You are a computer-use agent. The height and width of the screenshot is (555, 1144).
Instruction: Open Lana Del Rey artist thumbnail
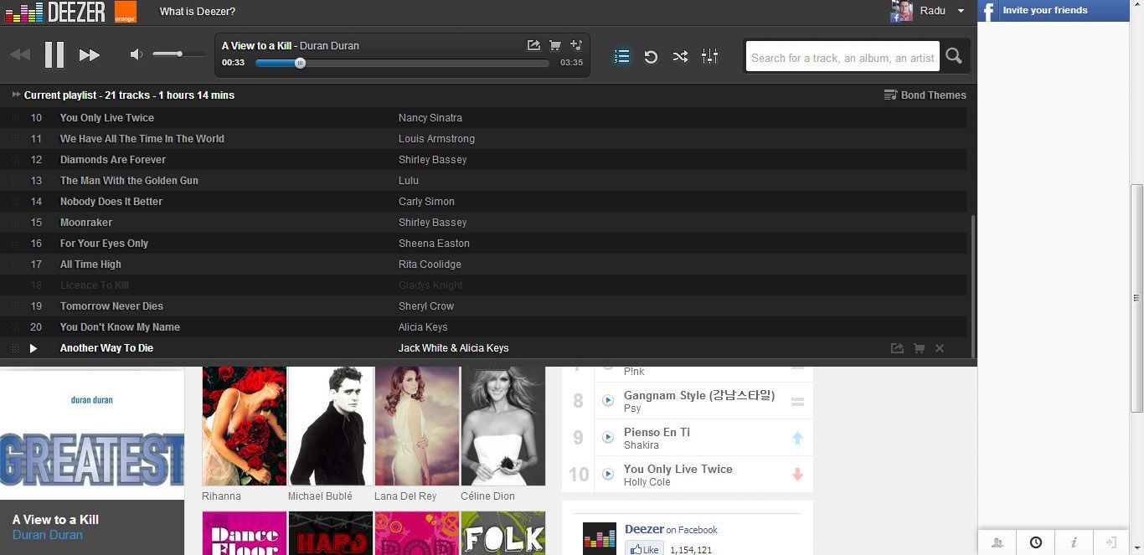pyautogui.click(x=417, y=426)
